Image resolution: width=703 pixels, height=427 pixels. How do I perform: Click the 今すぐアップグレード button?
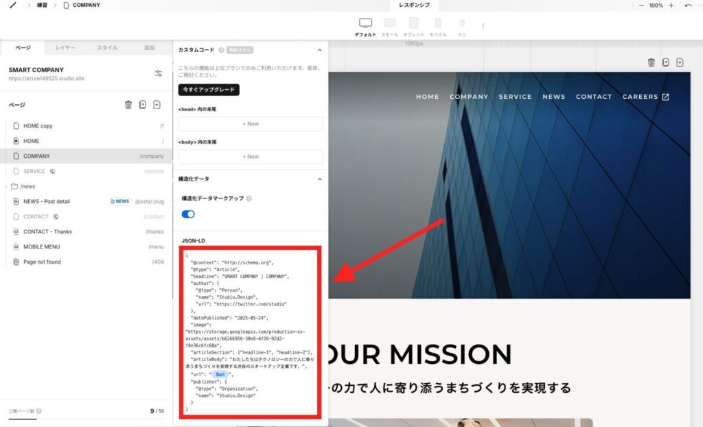point(209,90)
